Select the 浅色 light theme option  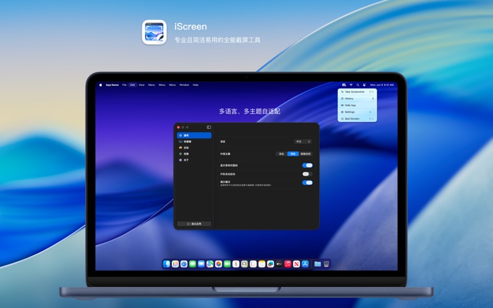pyautogui.click(x=282, y=154)
